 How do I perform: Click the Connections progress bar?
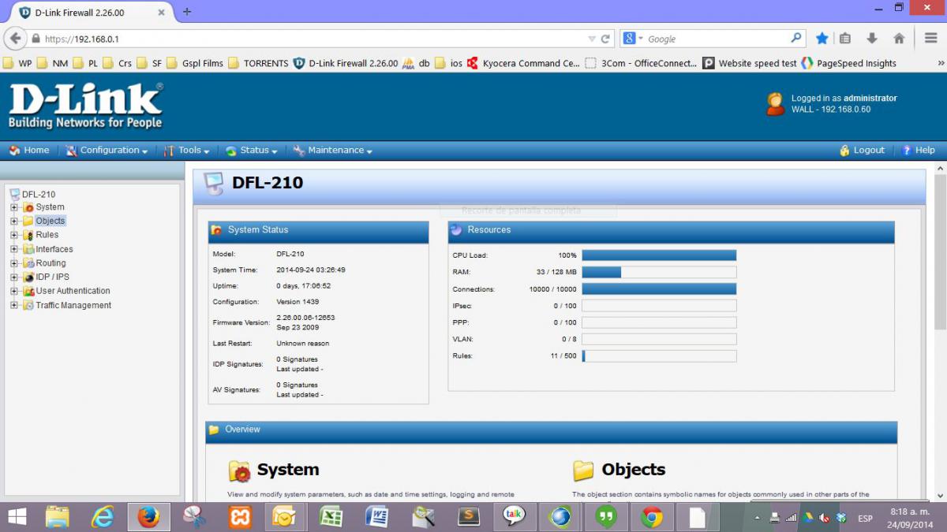[x=659, y=289]
